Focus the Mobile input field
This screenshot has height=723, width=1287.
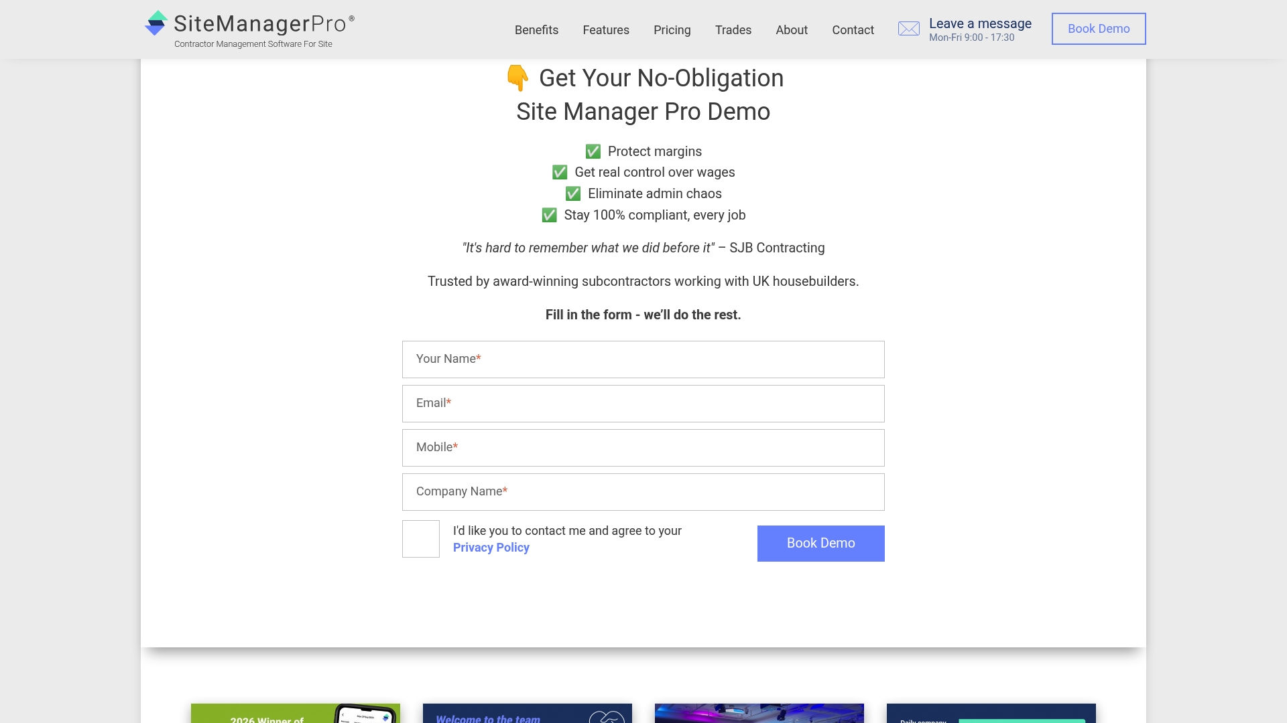click(x=643, y=448)
